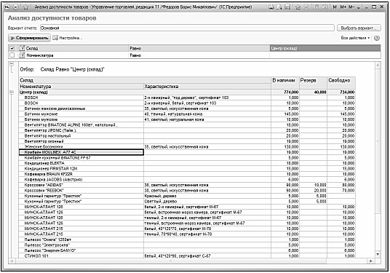Viewport: 390px width, 273px height.
Task: Click the M+ memory add button
Action: tap(343, 7)
